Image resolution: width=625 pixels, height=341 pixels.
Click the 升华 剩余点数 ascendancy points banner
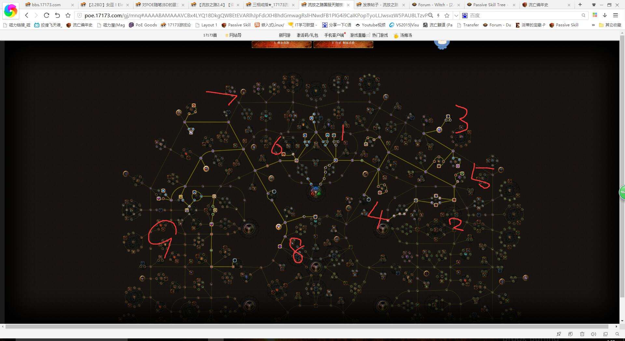[x=343, y=44]
